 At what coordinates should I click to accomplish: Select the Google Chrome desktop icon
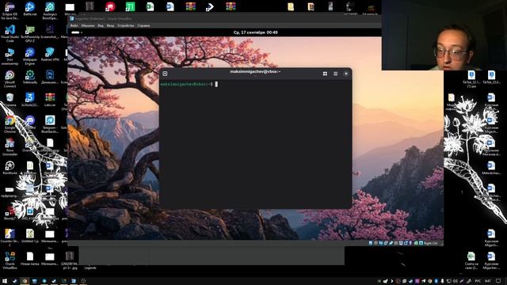[10, 124]
